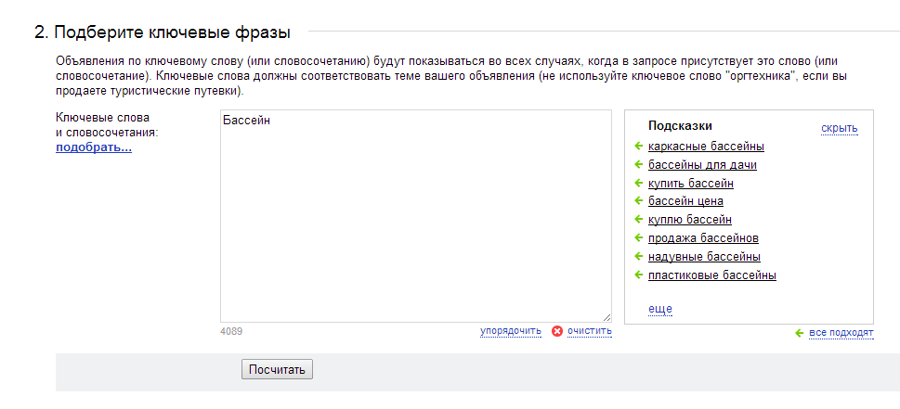Hide hints panel with скрыть link
This screenshot has height=409, width=900.
point(839,128)
